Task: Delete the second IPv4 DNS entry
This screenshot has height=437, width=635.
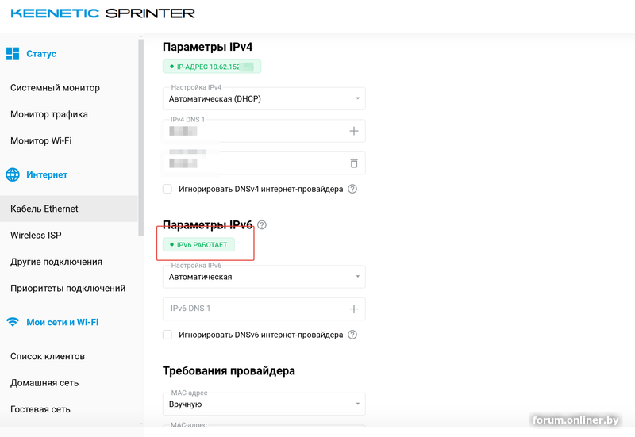Action: point(354,163)
